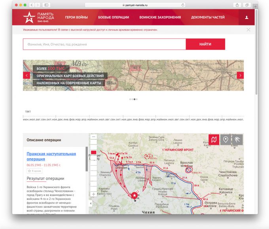Open Safari share button
269x229 pixels.
click(x=237, y=5)
